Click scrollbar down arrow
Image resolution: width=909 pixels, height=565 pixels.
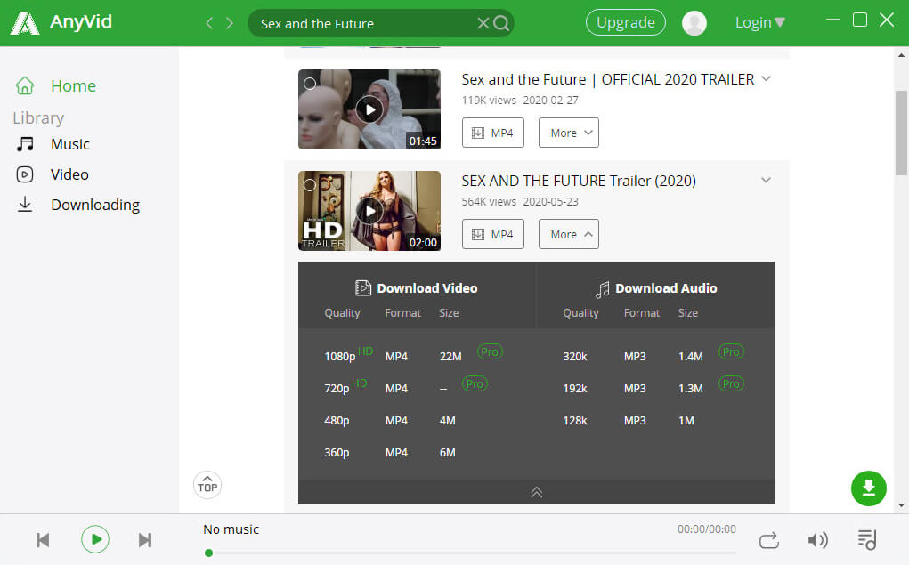901,504
